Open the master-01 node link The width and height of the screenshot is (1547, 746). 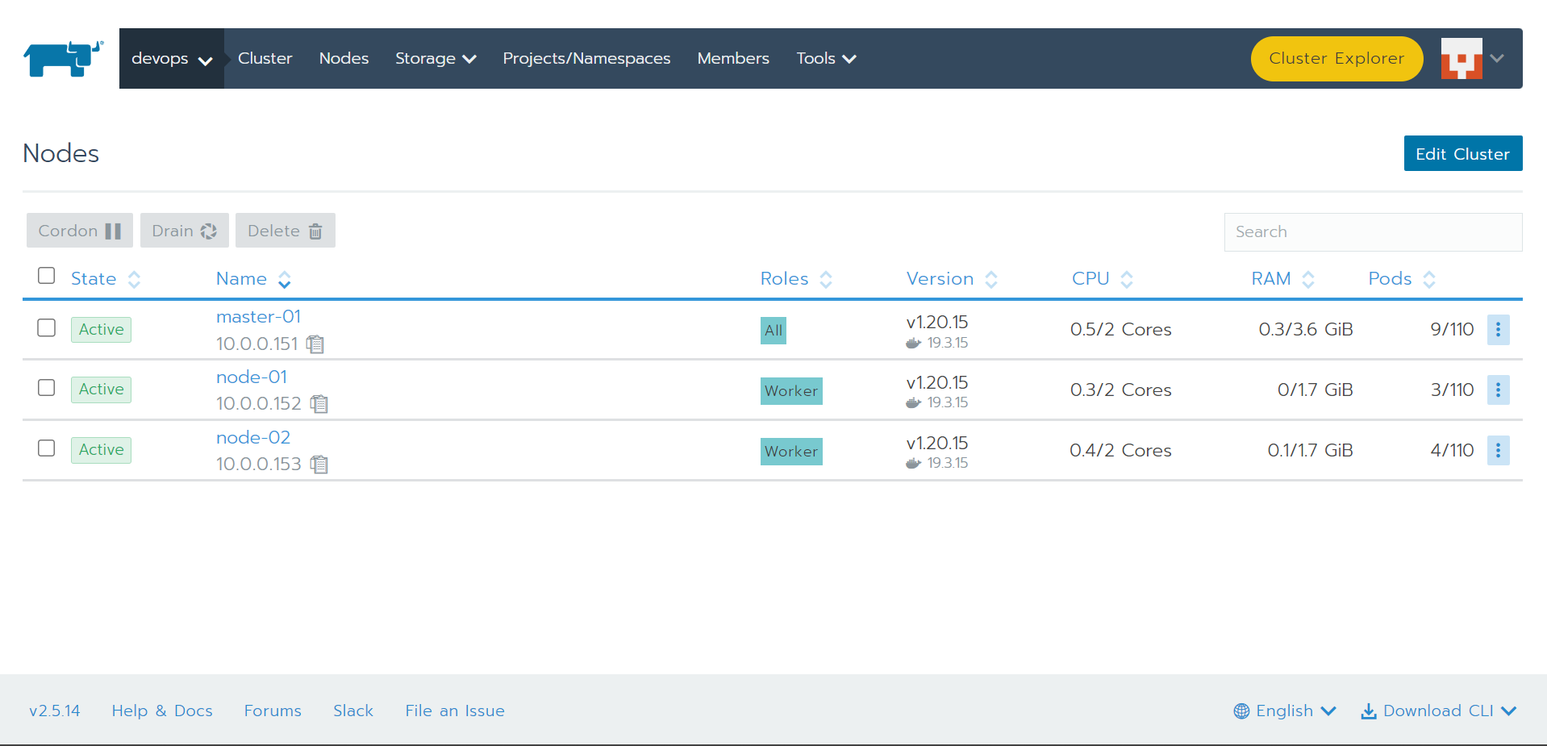point(258,317)
